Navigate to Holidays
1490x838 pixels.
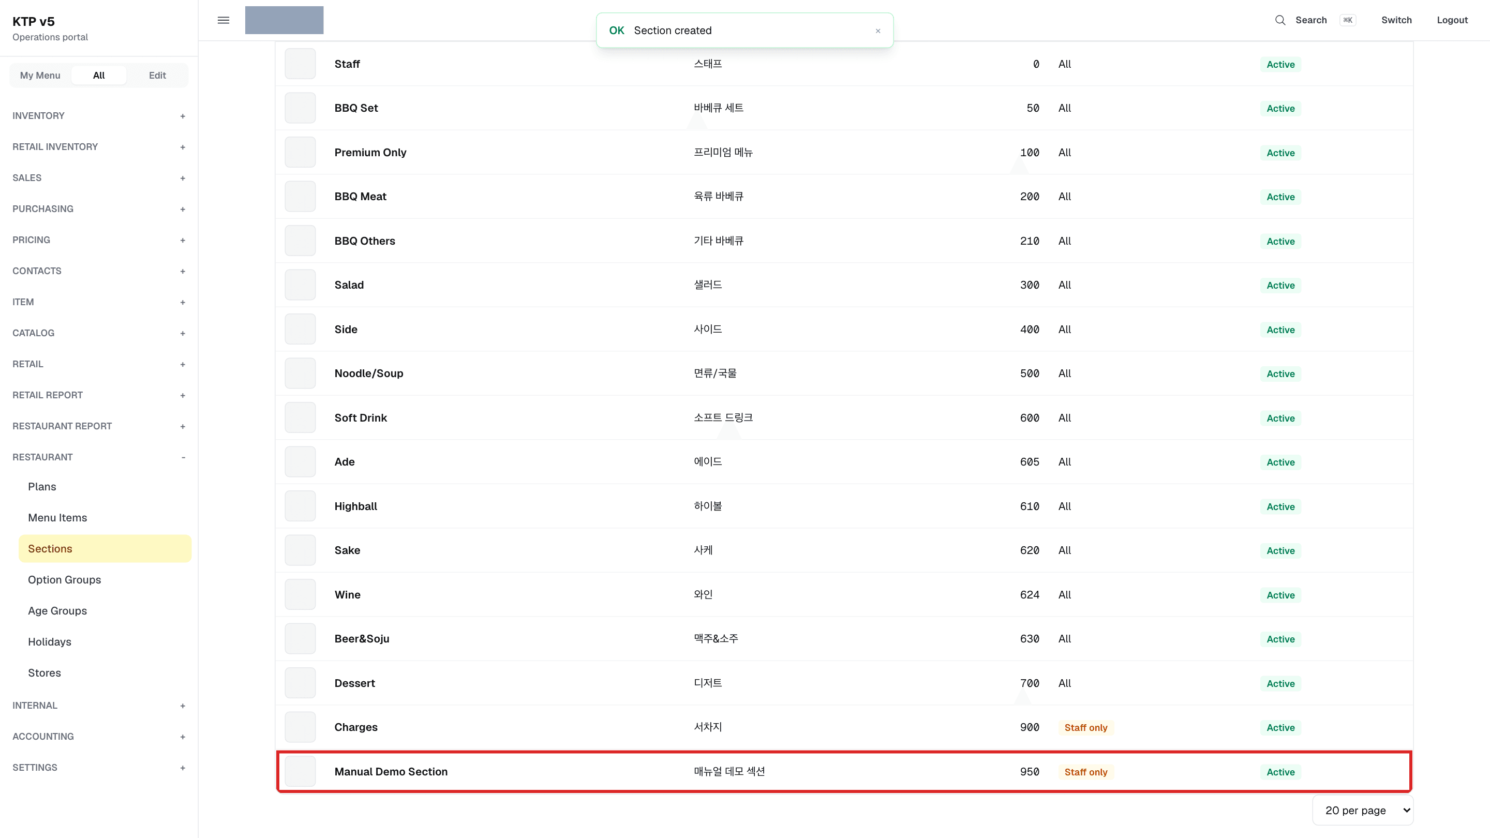pos(105,642)
